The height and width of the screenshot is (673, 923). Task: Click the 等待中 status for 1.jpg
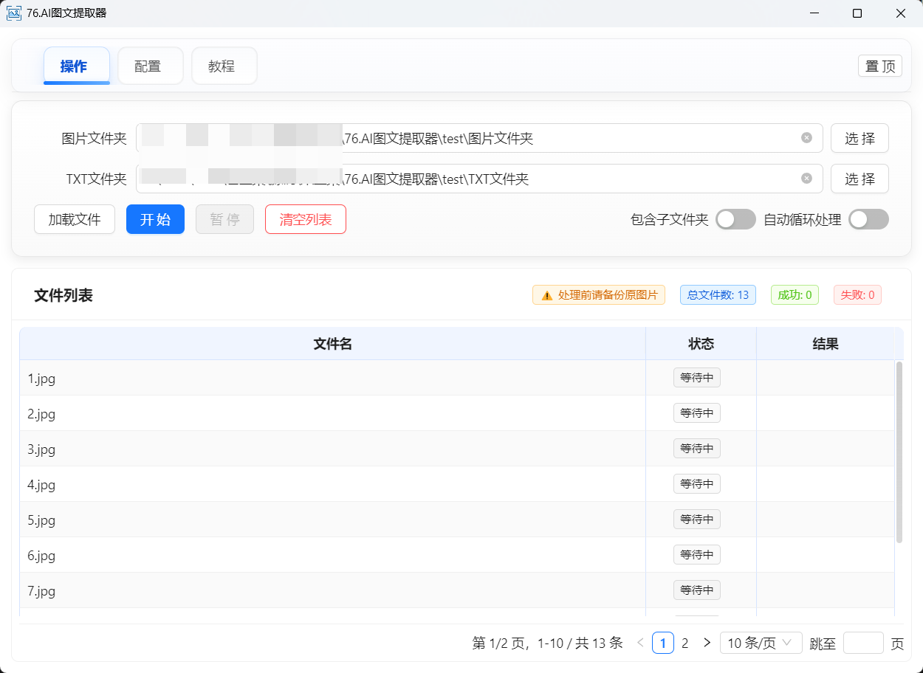(x=696, y=377)
